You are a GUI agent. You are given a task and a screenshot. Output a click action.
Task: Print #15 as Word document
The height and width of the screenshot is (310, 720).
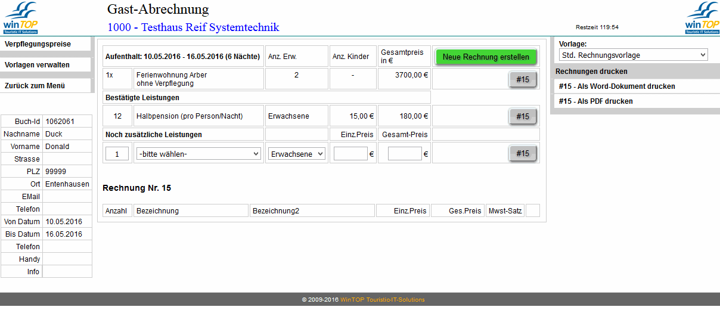point(617,86)
